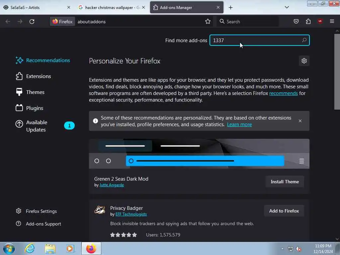
Task: Click the uBlock Origin toolbar icon
Action: click(320, 21)
